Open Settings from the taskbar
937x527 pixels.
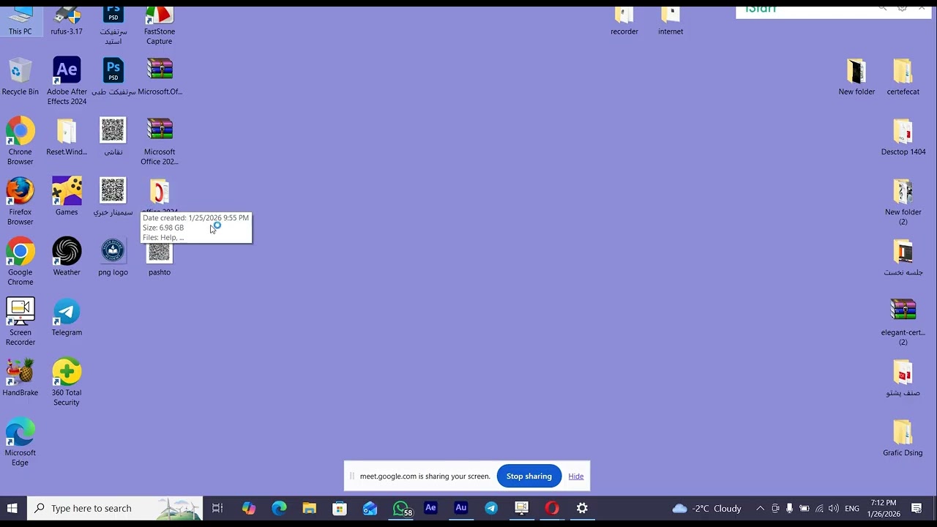pyautogui.click(x=582, y=508)
